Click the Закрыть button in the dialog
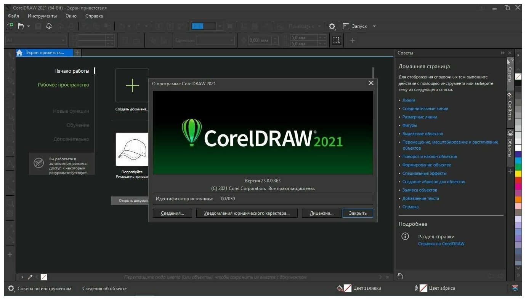 pyautogui.click(x=358, y=213)
